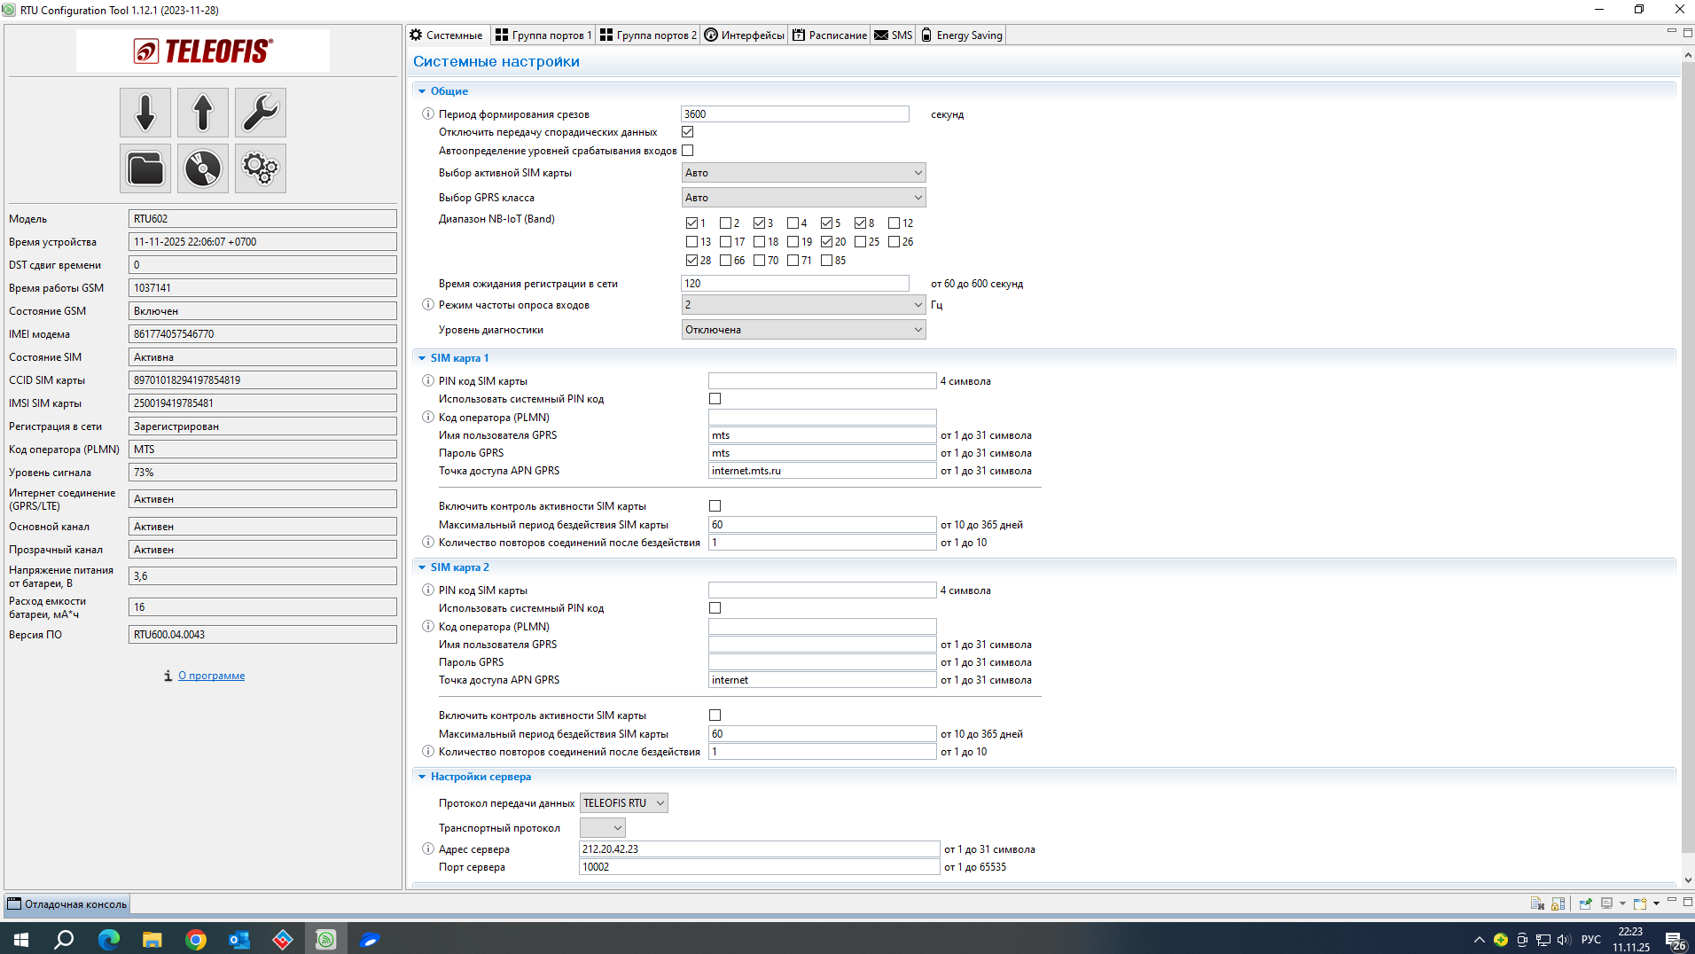
Task: Open the О программе link
Action: click(x=211, y=676)
